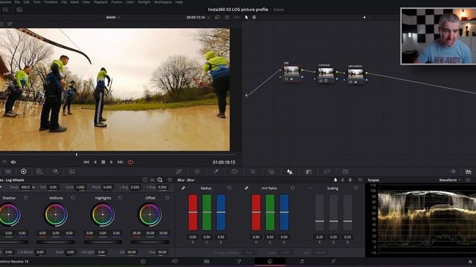Open the Playback menu

pos(100,1)
